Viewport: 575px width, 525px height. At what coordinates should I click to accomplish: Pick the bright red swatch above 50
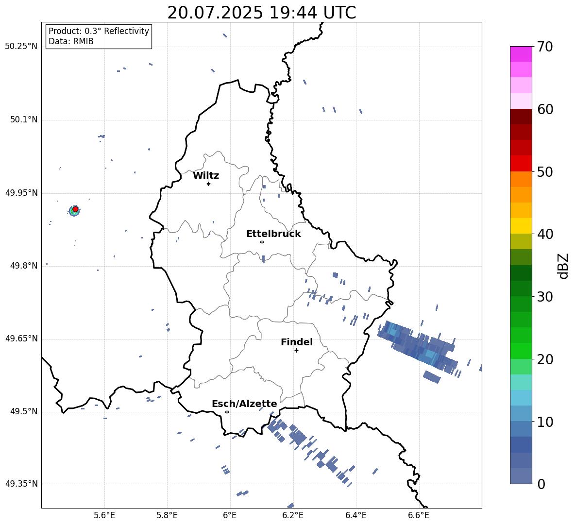[521, 164]
